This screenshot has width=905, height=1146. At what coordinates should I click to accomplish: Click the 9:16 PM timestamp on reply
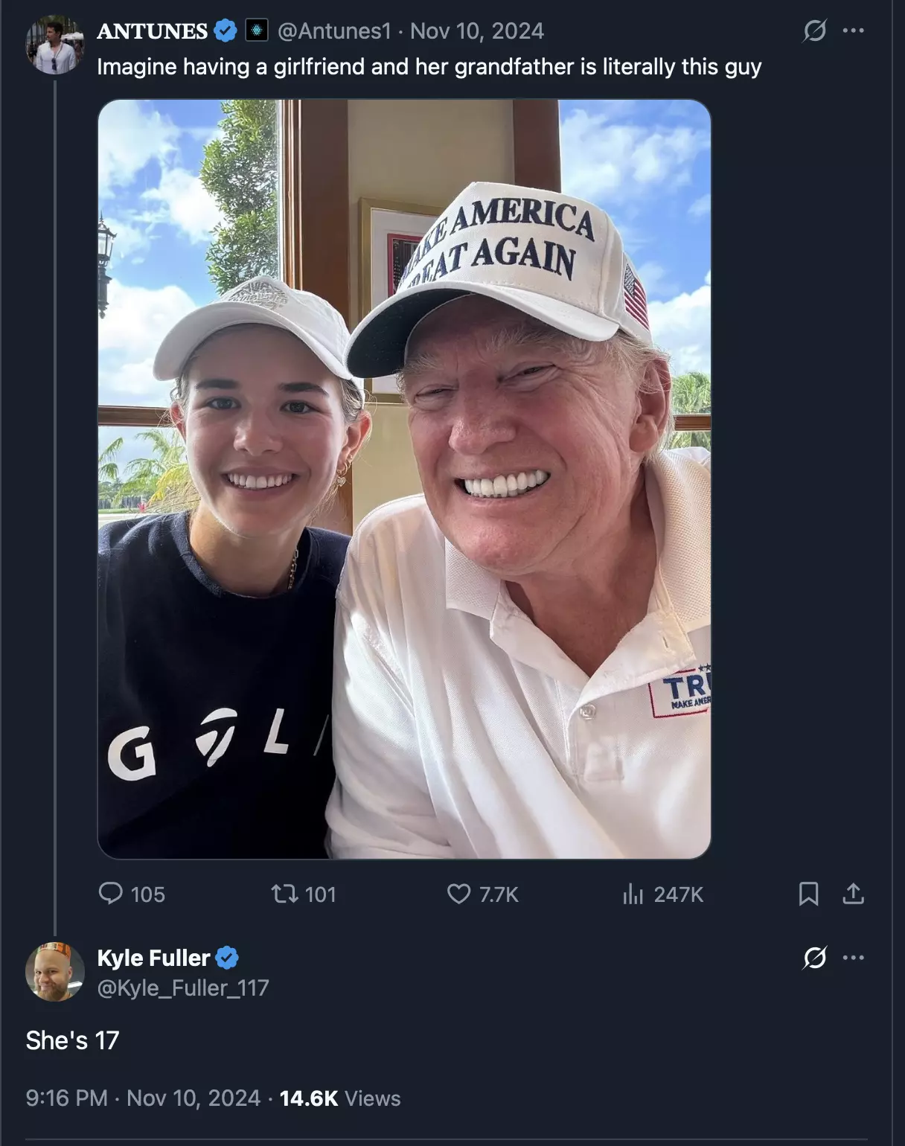[x=66, y=1098]
